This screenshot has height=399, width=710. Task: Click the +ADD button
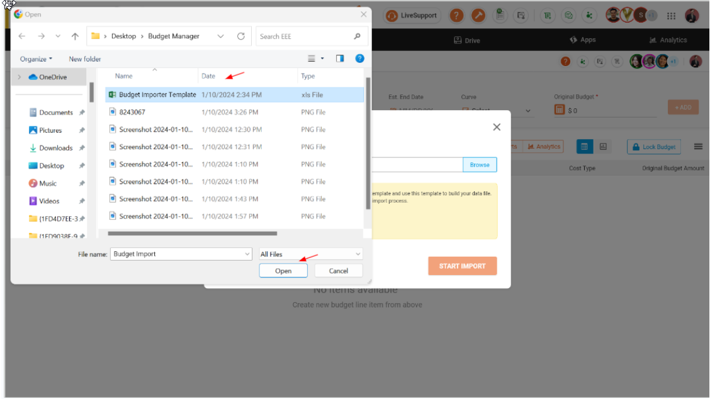(684, 108)
